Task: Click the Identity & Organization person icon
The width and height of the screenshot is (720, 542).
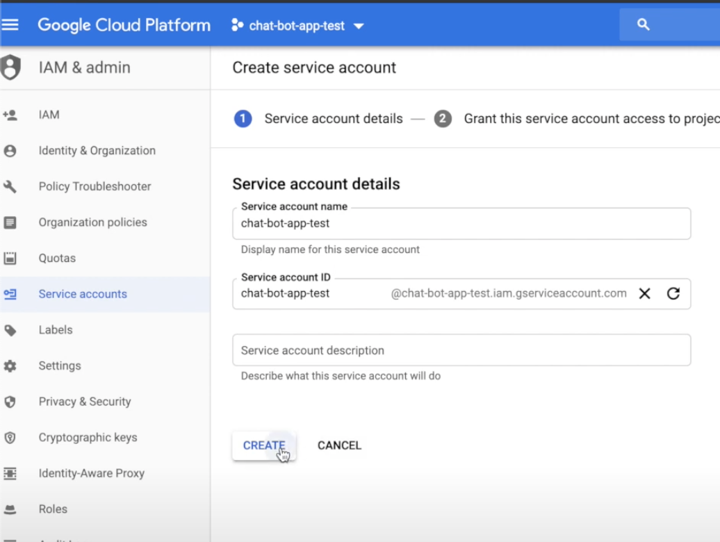Action: point(10,151)
